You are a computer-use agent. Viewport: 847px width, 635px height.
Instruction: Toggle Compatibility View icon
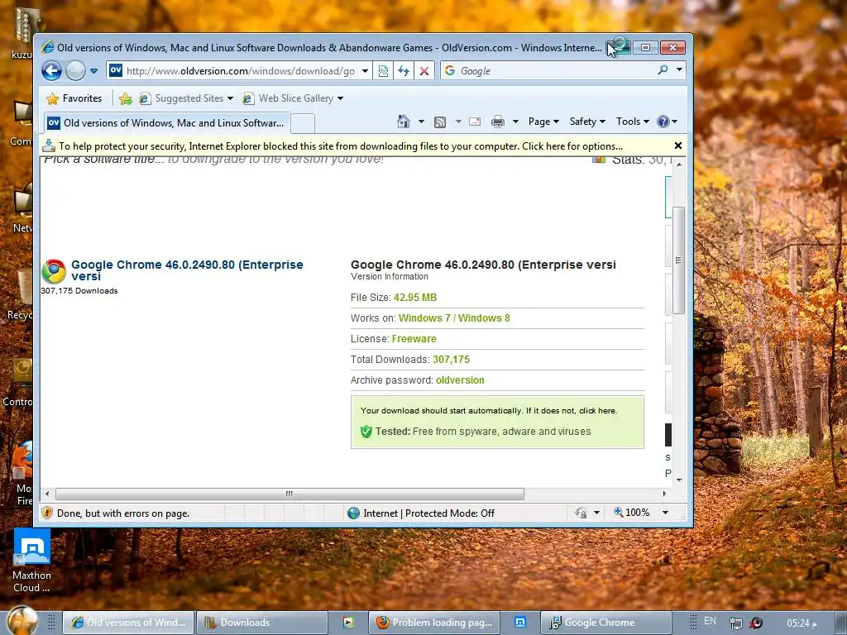pos(383,71)
